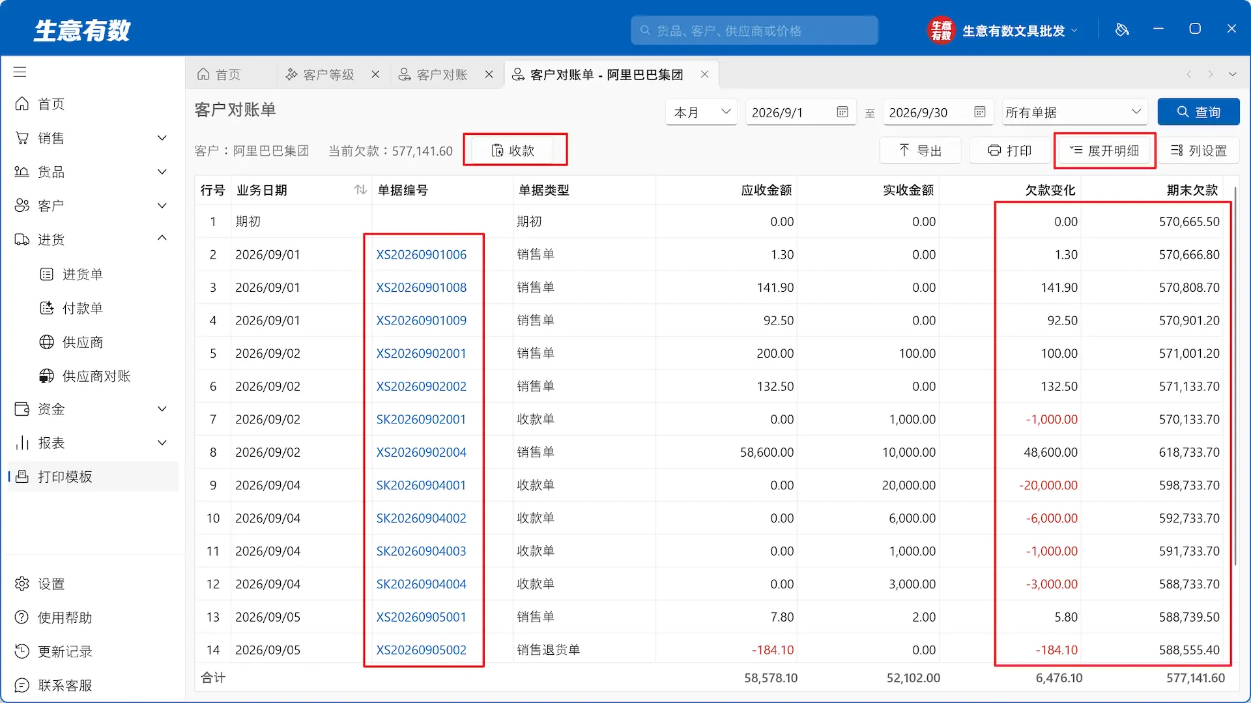
Task: Click the end date calendar icon
Action: (x=980, y=112)
